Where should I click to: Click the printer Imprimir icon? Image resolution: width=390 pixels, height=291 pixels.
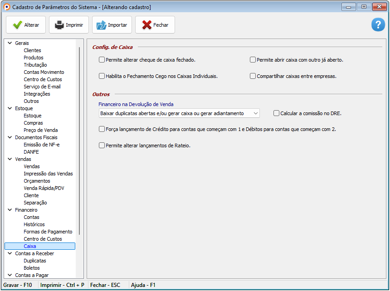59,25
